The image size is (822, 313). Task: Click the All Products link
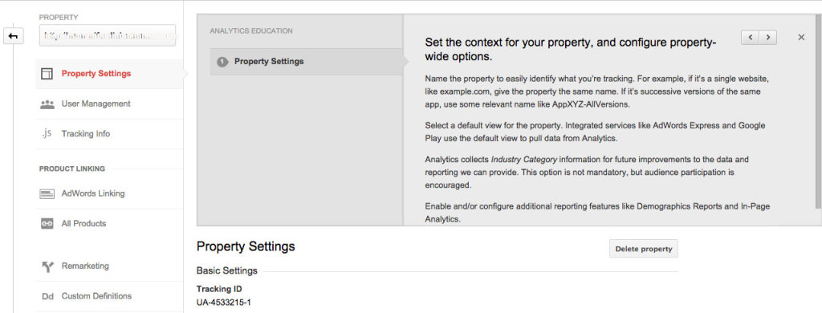coord(83,223)
